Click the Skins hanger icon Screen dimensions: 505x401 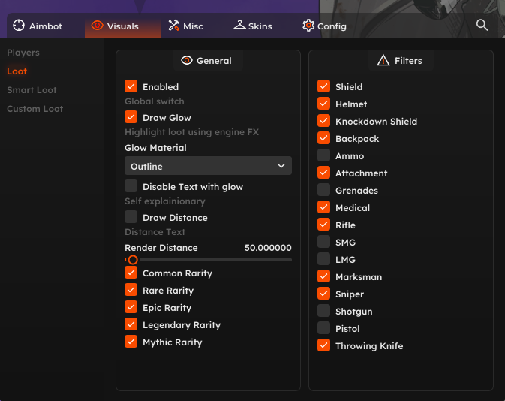240,26
